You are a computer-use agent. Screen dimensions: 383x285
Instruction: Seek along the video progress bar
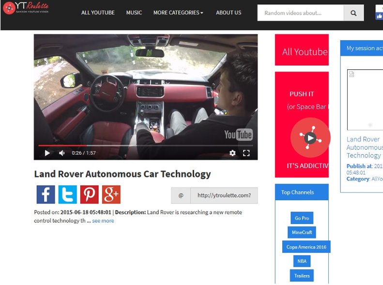[146, 145]
